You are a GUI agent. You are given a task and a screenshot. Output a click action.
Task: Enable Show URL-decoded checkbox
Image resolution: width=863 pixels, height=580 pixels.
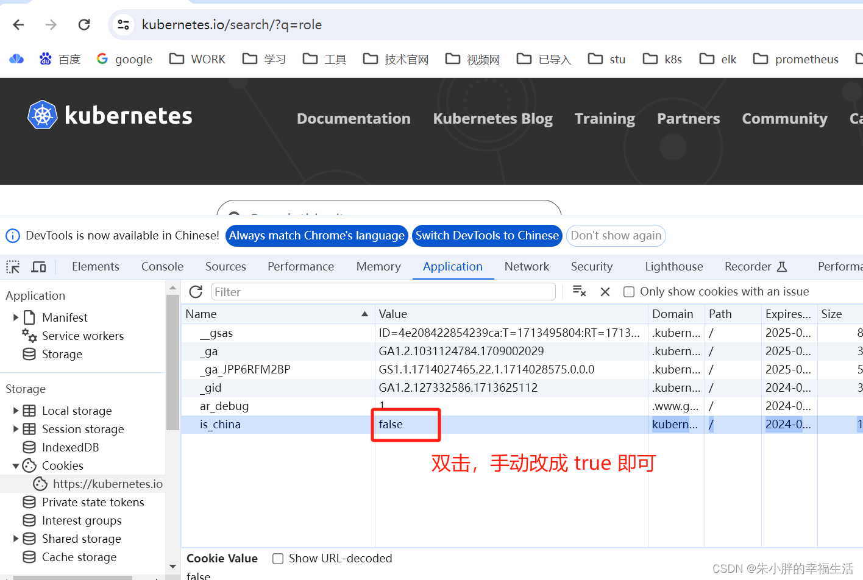point(278,559)
